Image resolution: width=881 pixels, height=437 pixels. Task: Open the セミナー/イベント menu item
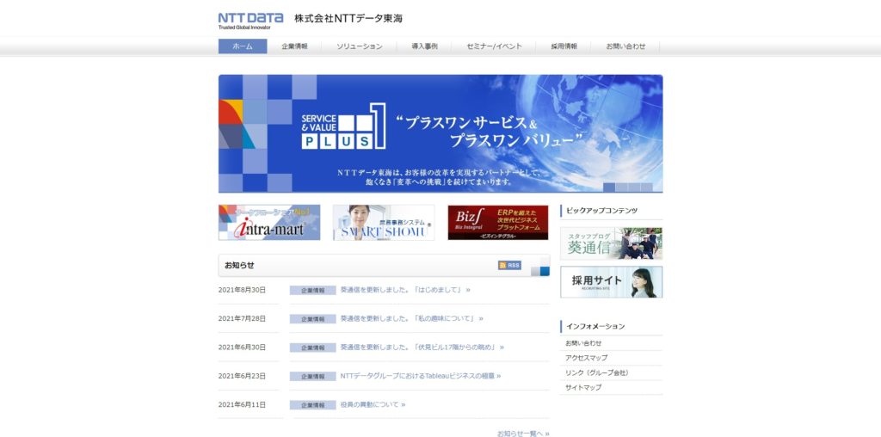[494, 46]
